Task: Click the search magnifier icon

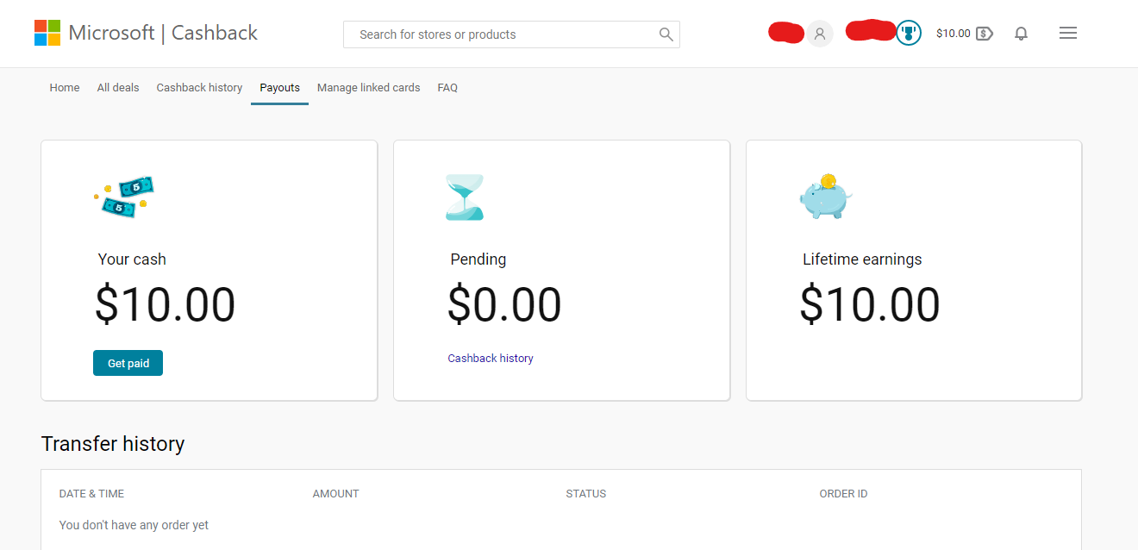Action: pos(666,34)
